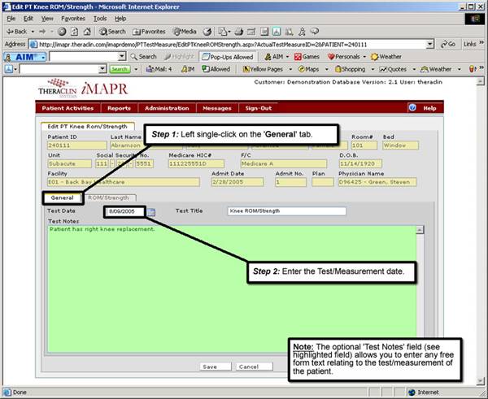488x399 pixels.
Task: Click the Test Date input field
Action: [124, 211]
